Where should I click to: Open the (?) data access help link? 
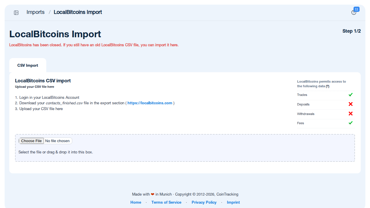click(328, 86)
